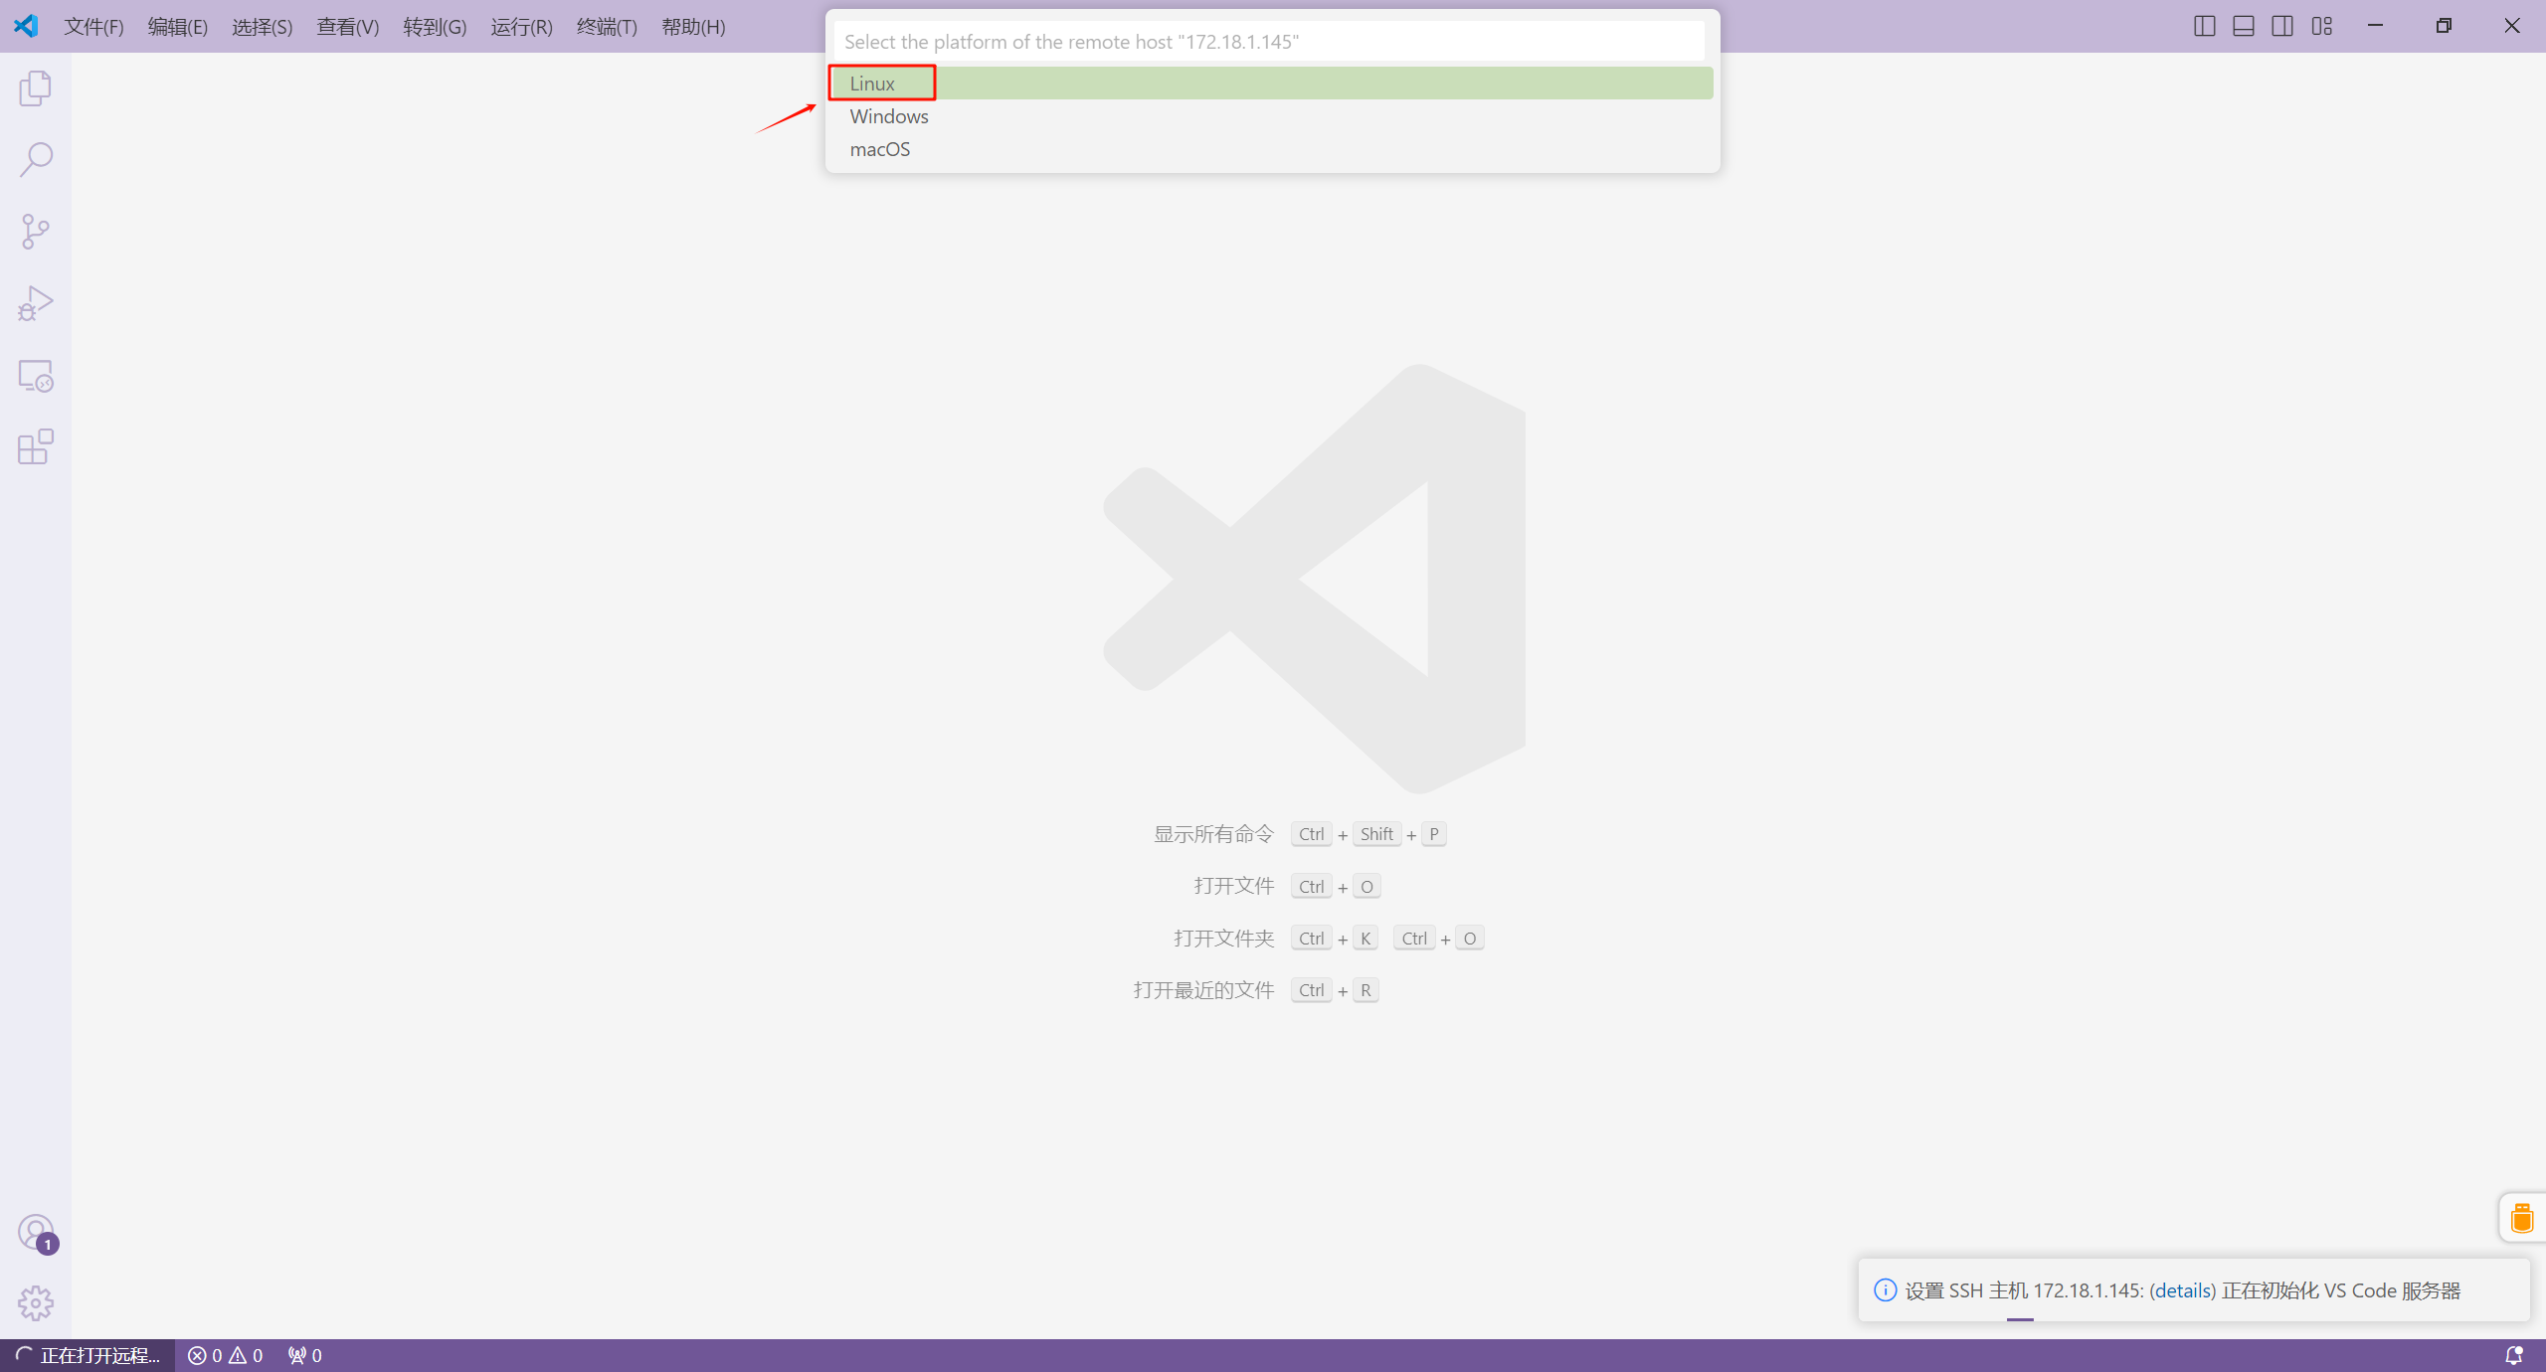
Task: Click the '打开文件夹' shortcut label
Action: (x=1223, y=939)
